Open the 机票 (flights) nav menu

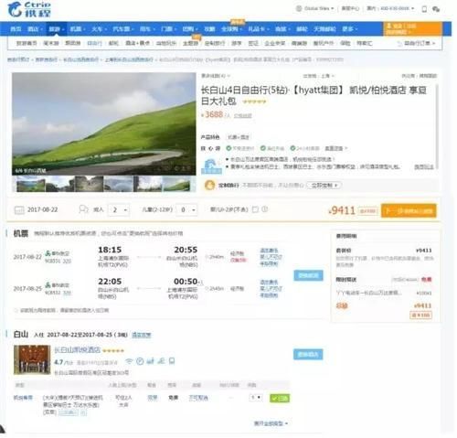pyautogui.click(x=77, y=29)
